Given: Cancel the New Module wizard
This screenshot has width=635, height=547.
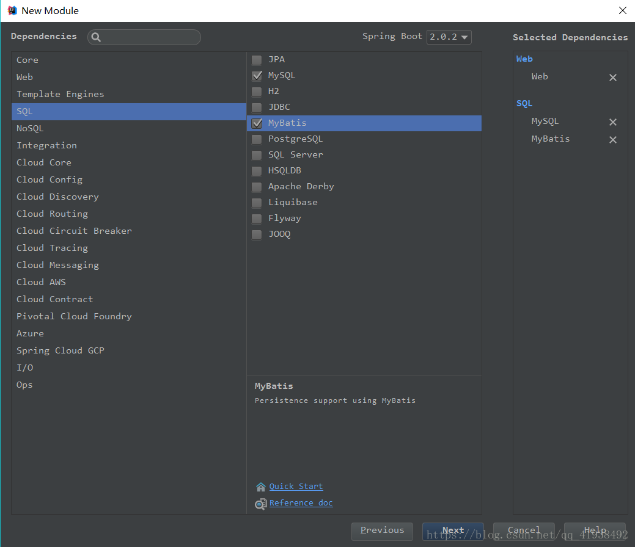Looking at the screenshot, I should click(524, 531).
